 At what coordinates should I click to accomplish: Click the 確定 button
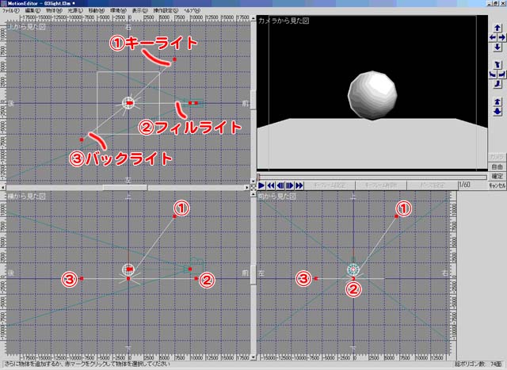(497, 176)
